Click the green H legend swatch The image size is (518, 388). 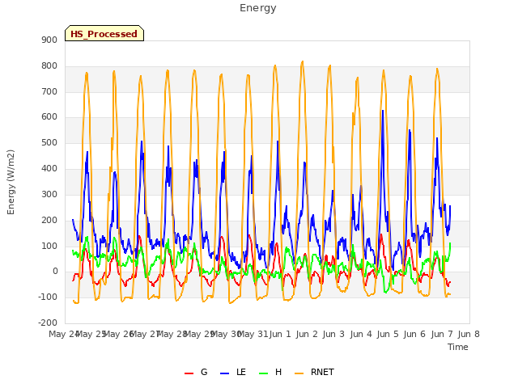click(x=264, y=373)
